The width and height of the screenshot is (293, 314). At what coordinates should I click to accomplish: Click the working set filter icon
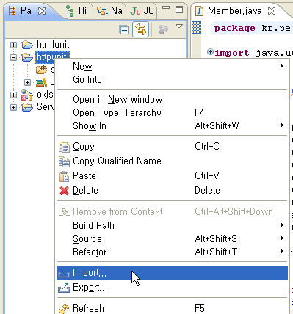163,30
